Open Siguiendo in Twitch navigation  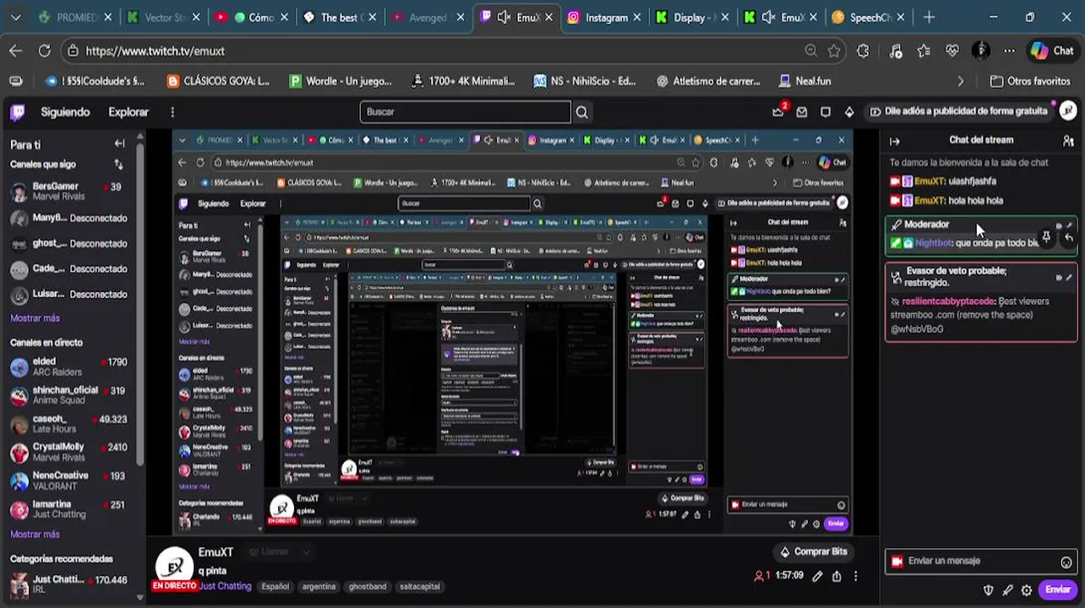65,111
